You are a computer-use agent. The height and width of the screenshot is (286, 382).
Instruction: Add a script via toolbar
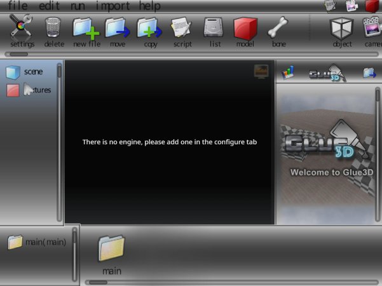[x=182, y=29]
